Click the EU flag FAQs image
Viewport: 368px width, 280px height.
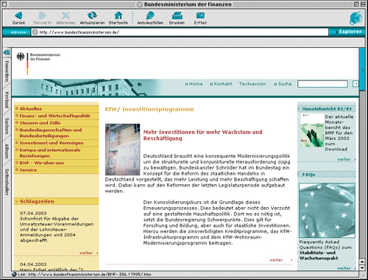pyautogui.click(x=327, y=210)
